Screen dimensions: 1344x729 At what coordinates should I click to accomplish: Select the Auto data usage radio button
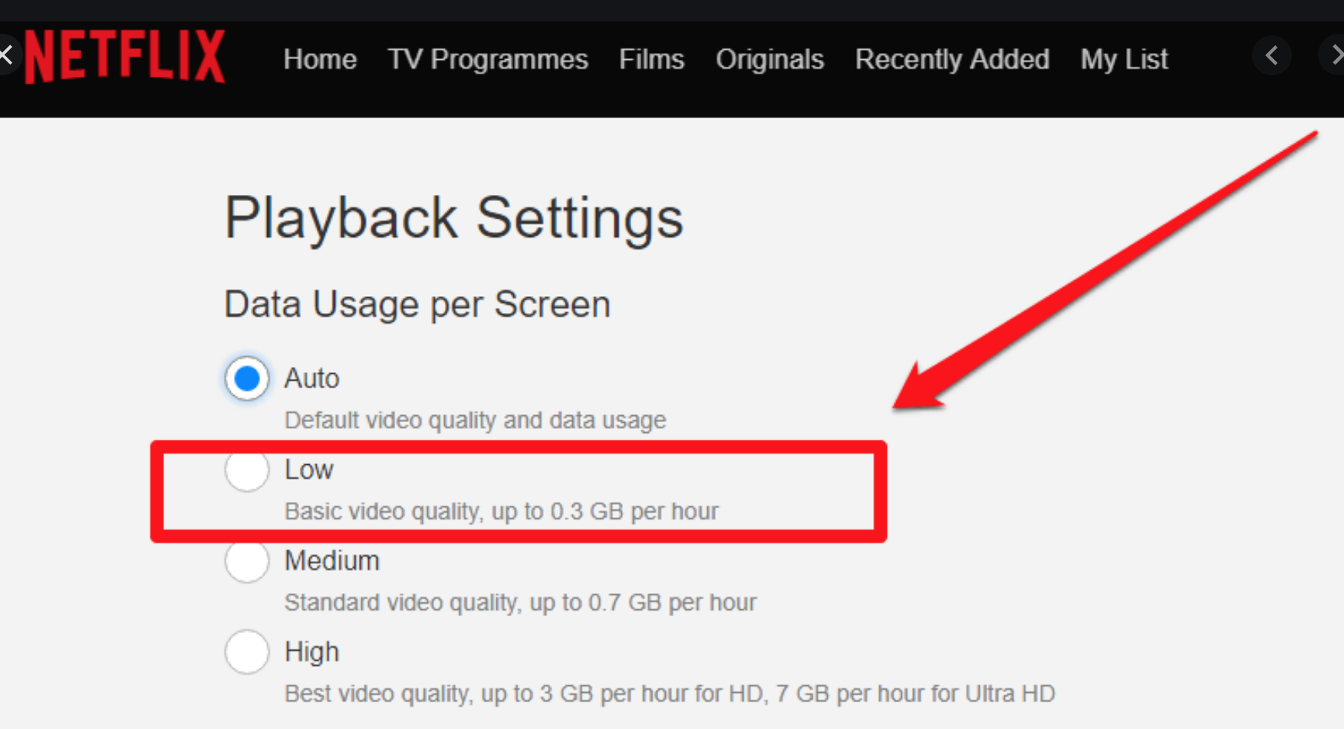click(247, 378)
